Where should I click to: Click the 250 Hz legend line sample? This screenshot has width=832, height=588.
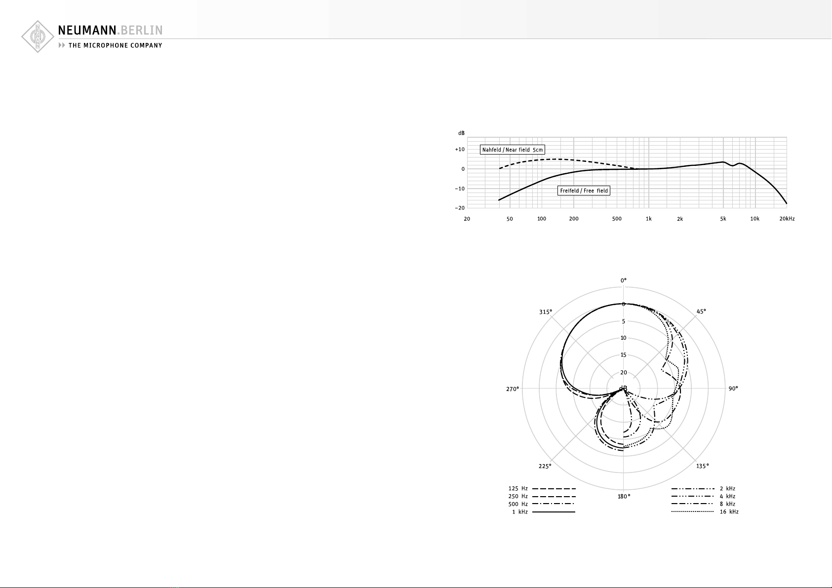[554, 496]
